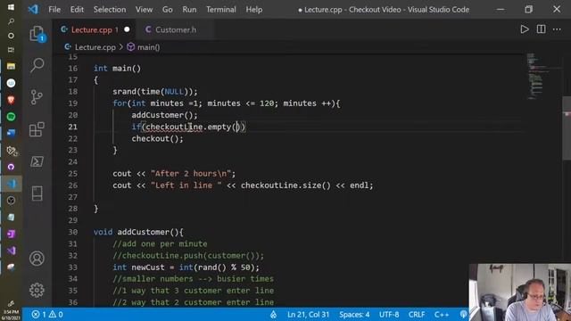The height and width of the screenshot is (321, 571).
Task: Open the terminal-prompt icon view in activity bar
Action: coord(37,161)
